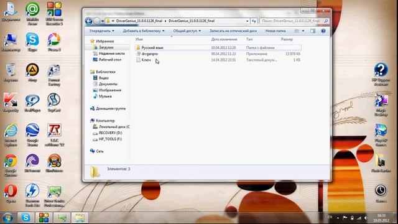
Task: Open the Музыка library
Action: 105,96
